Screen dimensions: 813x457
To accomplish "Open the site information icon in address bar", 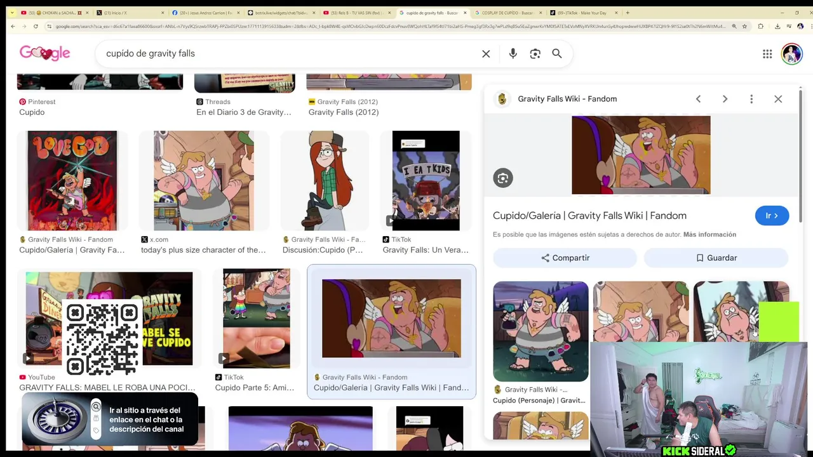I will coord(50,26).
